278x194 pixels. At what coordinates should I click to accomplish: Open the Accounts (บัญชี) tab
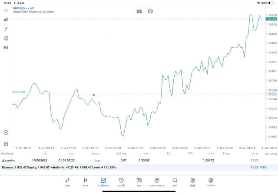(192, 182)
